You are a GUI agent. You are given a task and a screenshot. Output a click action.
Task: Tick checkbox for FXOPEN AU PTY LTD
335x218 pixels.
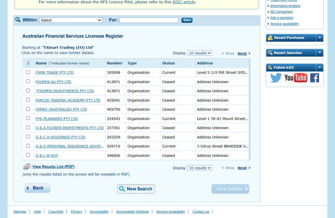click(x=28, y=81)
